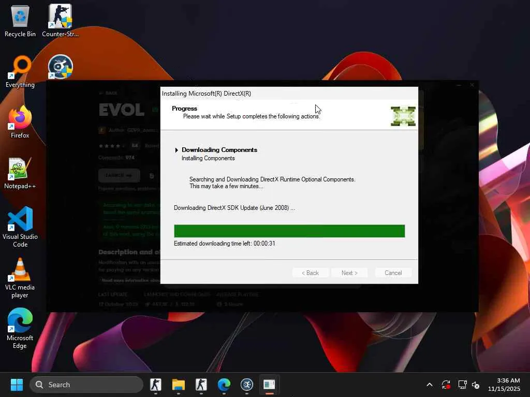This screenshot has height=397, width=530.
Task: Click the Cancel button in DirectX setup
Action: (x=393, y=273)
